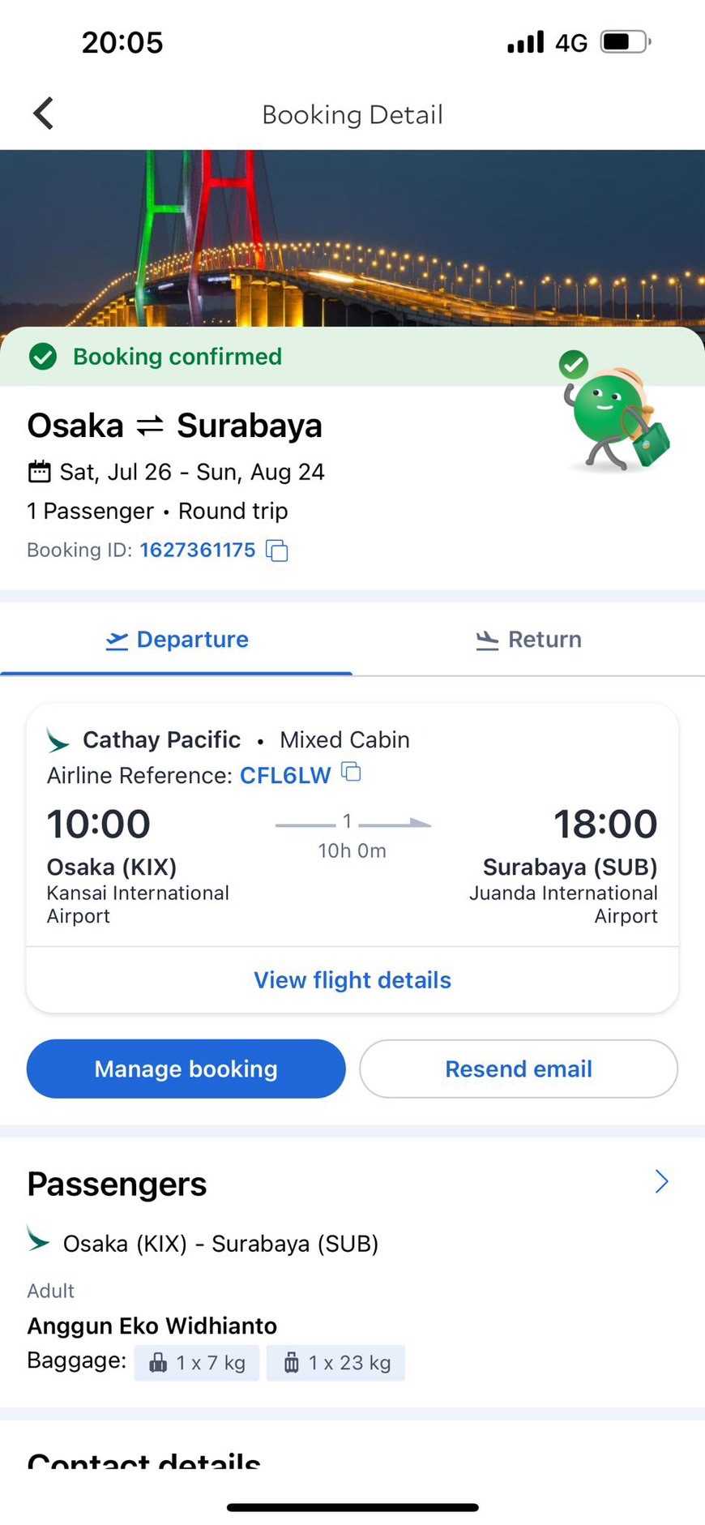The image size is (705, 1525).
Task: Expand Passengers section with the chevron
Action: pos(661,1182)
